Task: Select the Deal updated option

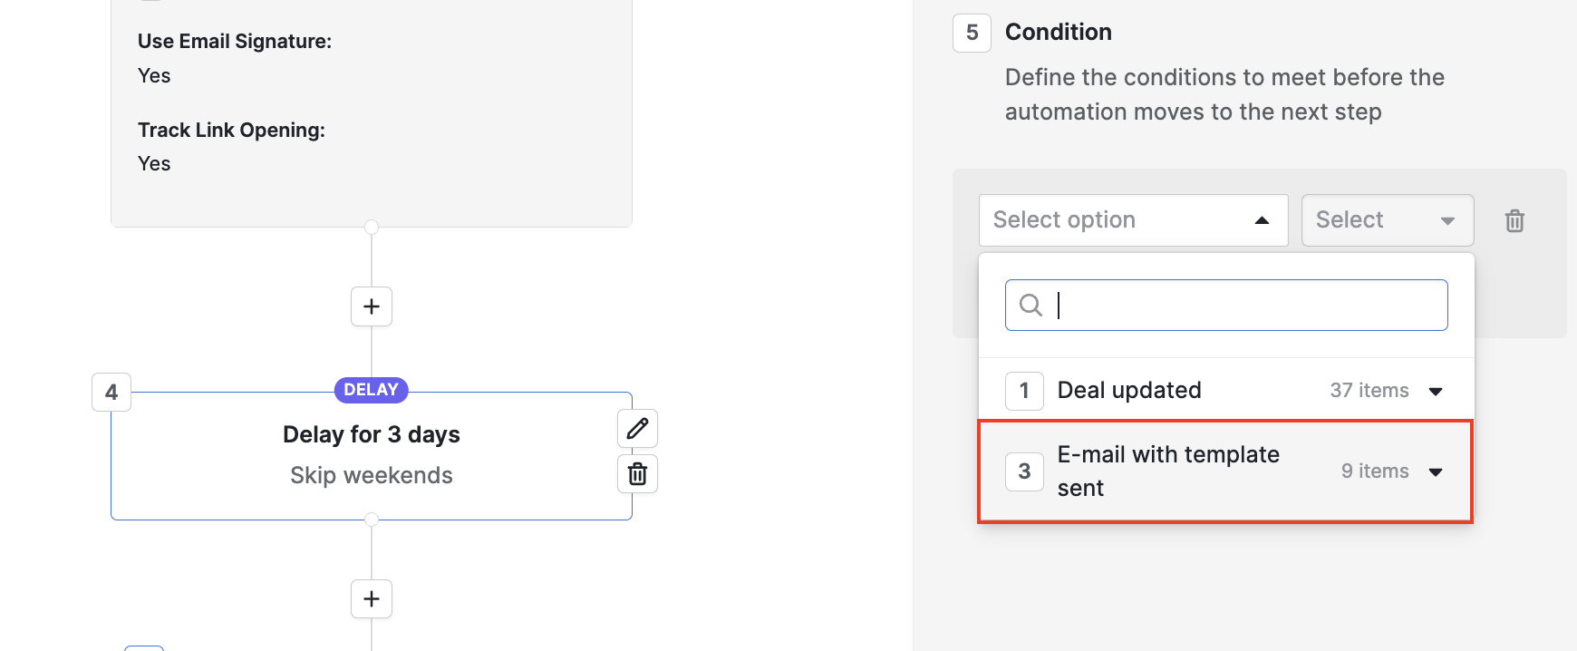Action: point(1129,390)
